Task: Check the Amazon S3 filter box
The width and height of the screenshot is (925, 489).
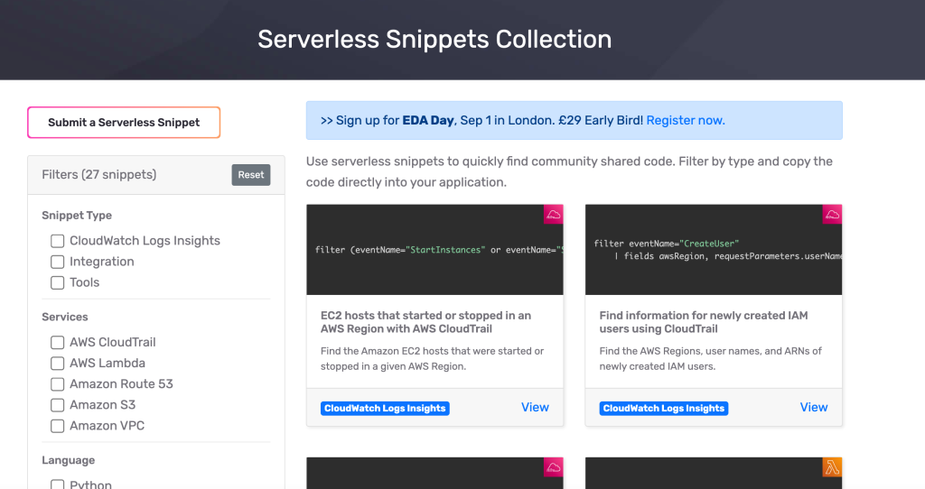Action: pos(57,405)
